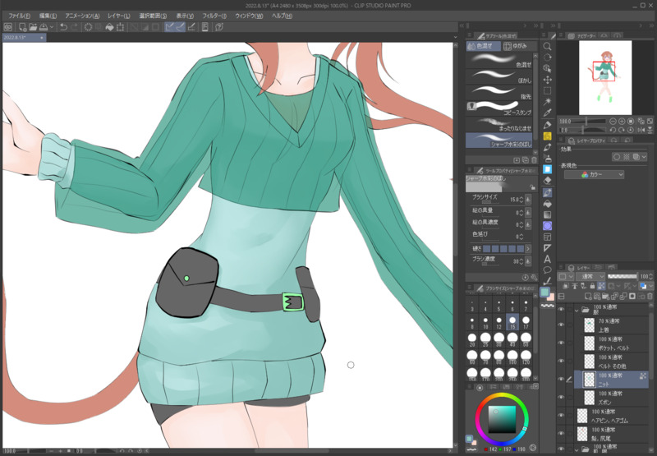The width and height of the screenshot is (657, 456).
Task: Pick the Balloon speech bubble tool
Action: coord(548,270)
